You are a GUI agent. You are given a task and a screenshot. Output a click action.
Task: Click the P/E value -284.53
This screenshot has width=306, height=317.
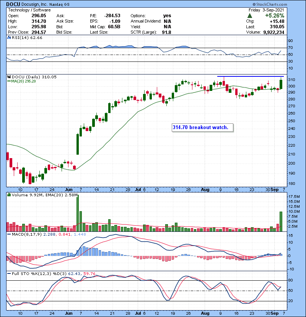coord(112,16)
